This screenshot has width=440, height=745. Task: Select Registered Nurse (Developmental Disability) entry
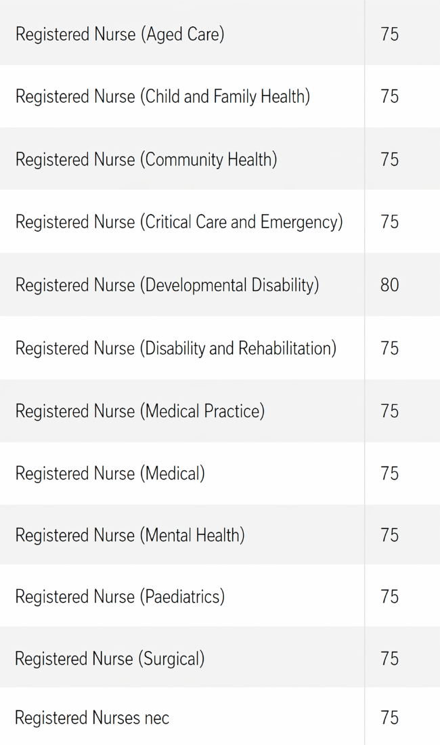167,285
